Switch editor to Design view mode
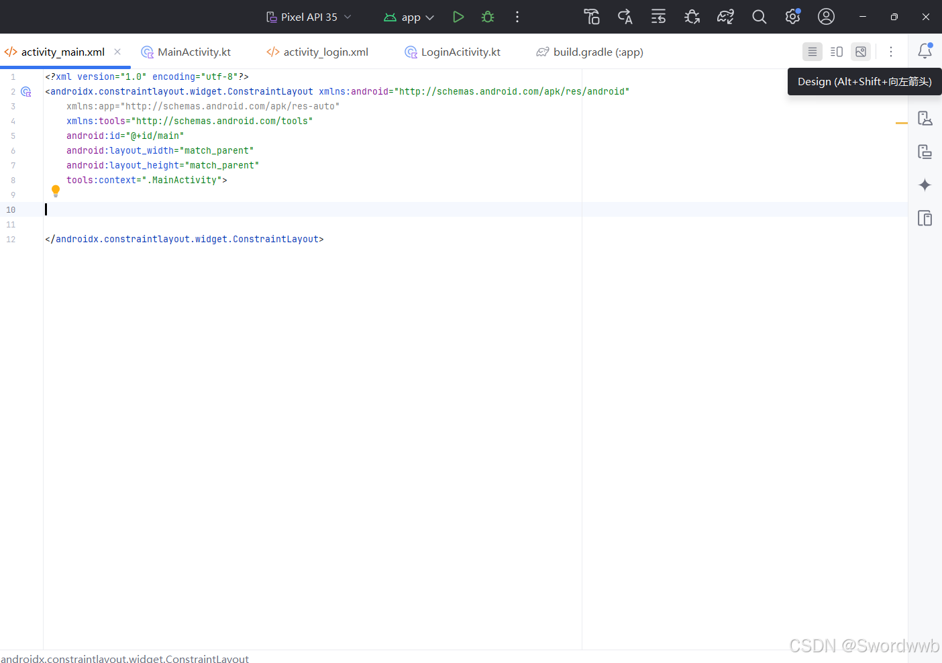The image size is (942, 663). pyautogui.click(x=861, y=51)
